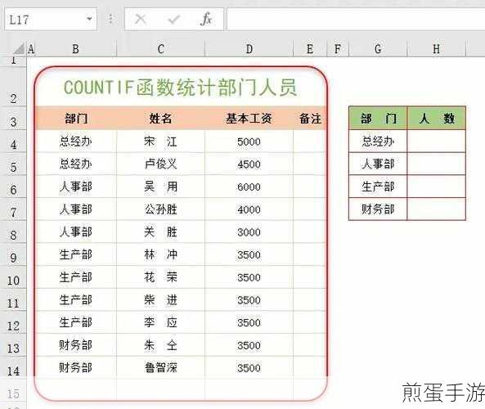Click the Cancel X icon in formula bar

(x=141, y=19)
